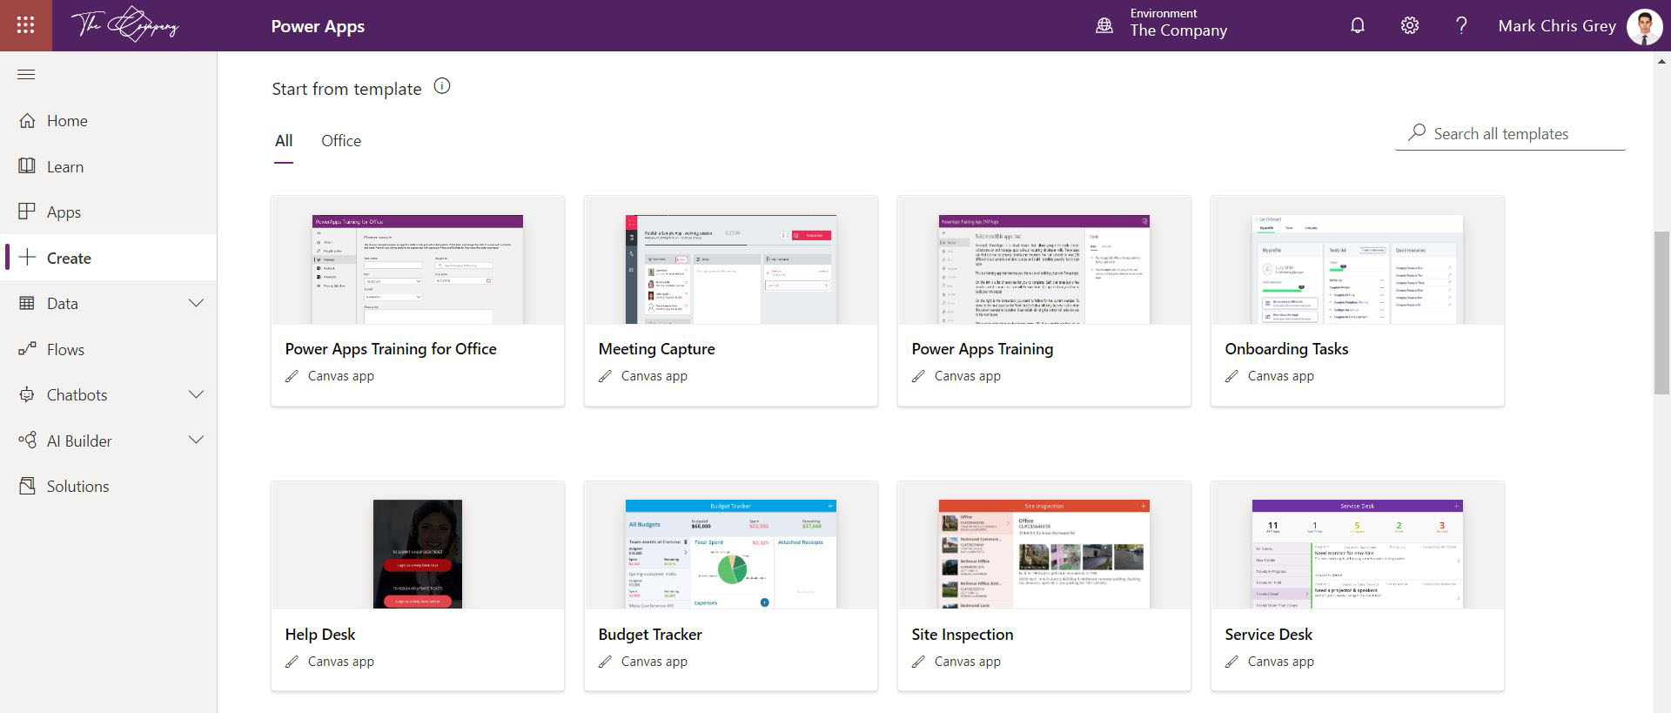Switch to the Office templates tab
Viewport: 1671px width, 713px height.
click(340, 141)
